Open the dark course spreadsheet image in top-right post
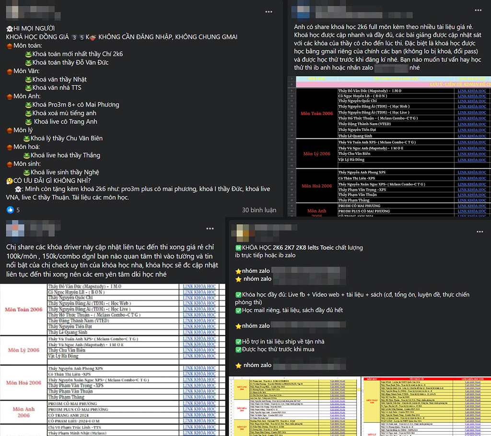 pos(389,146)
